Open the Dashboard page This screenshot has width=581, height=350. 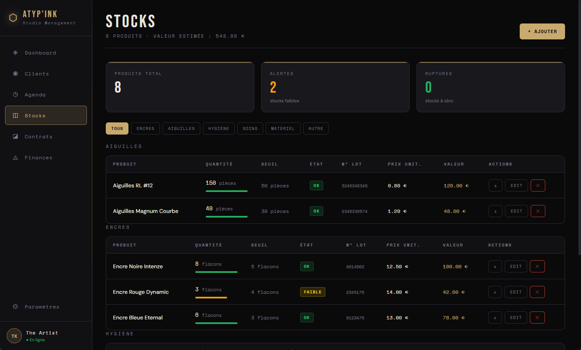tap(46, 53)
